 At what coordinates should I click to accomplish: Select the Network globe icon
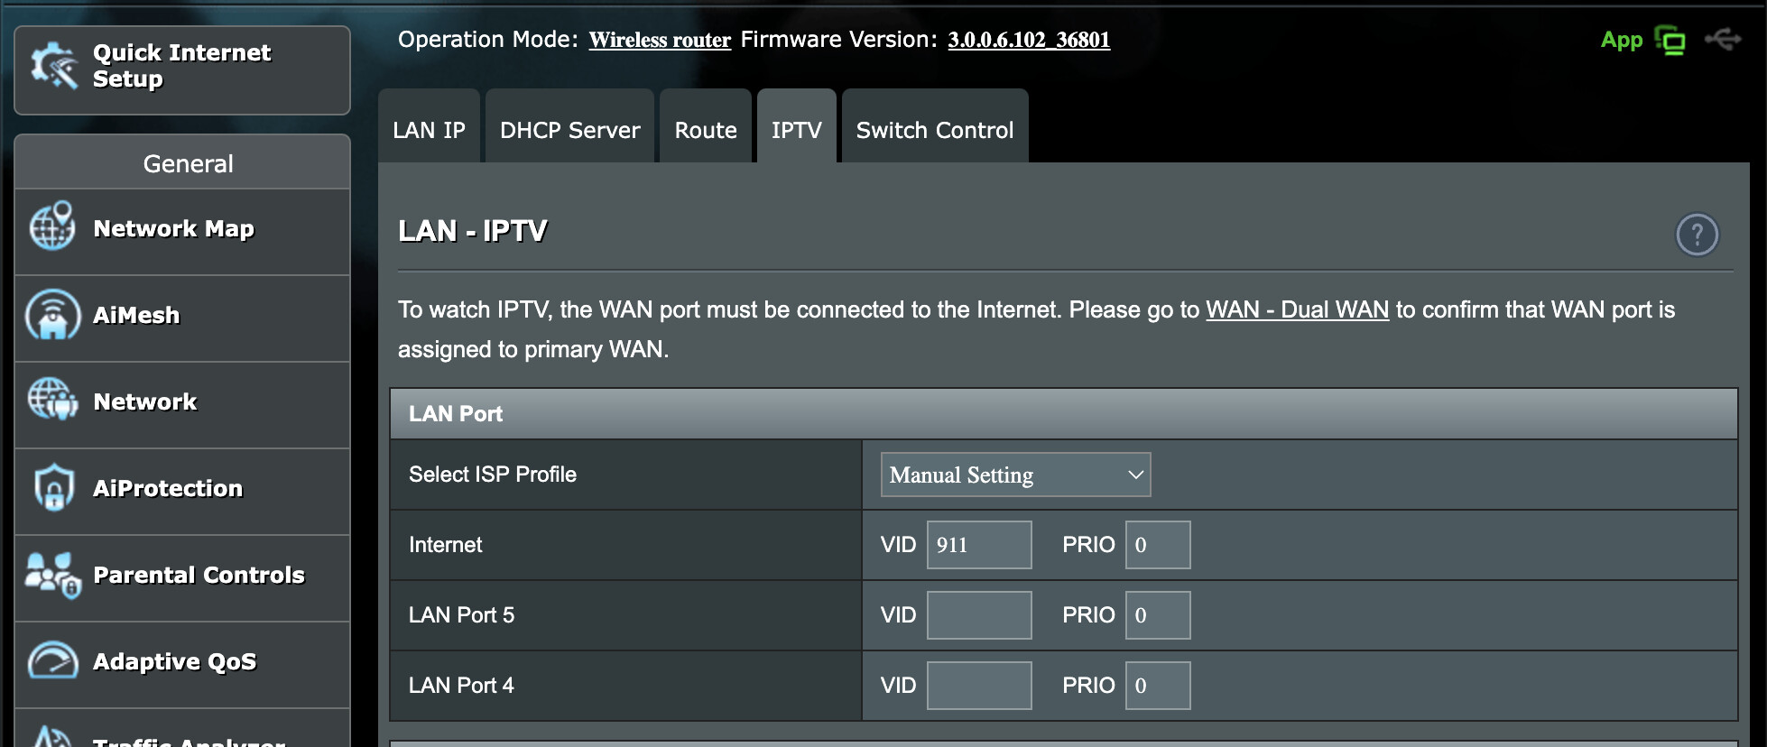(x=52, y=400)
